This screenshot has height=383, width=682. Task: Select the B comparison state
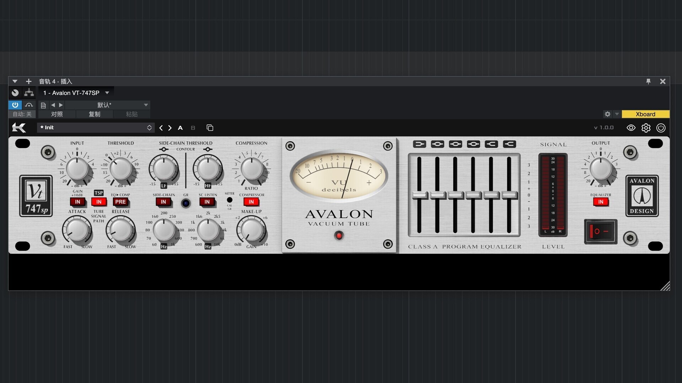pos(193,128)
